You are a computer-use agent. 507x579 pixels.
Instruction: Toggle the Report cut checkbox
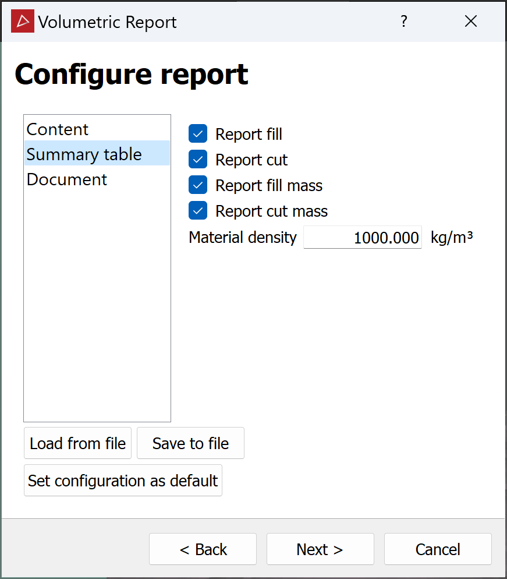coord(198,160)
